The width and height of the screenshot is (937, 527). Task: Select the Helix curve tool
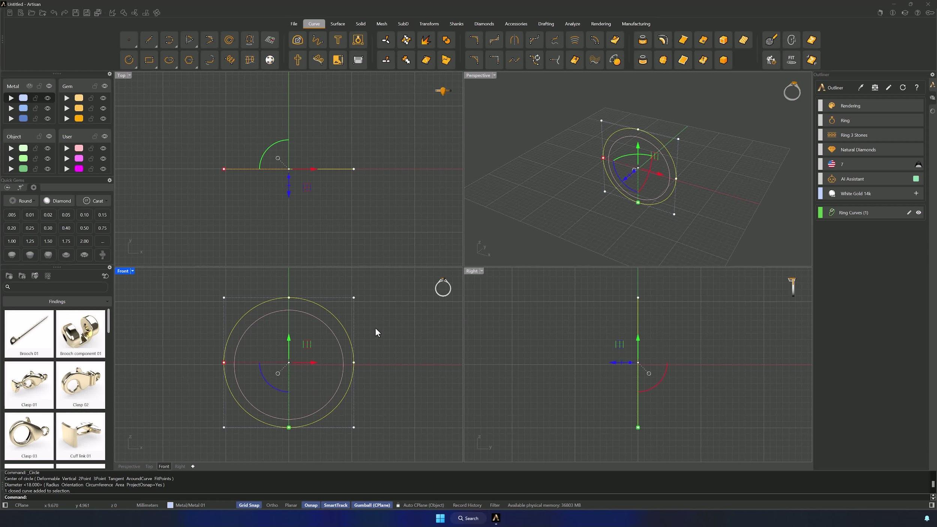click(x=230, y=60)
